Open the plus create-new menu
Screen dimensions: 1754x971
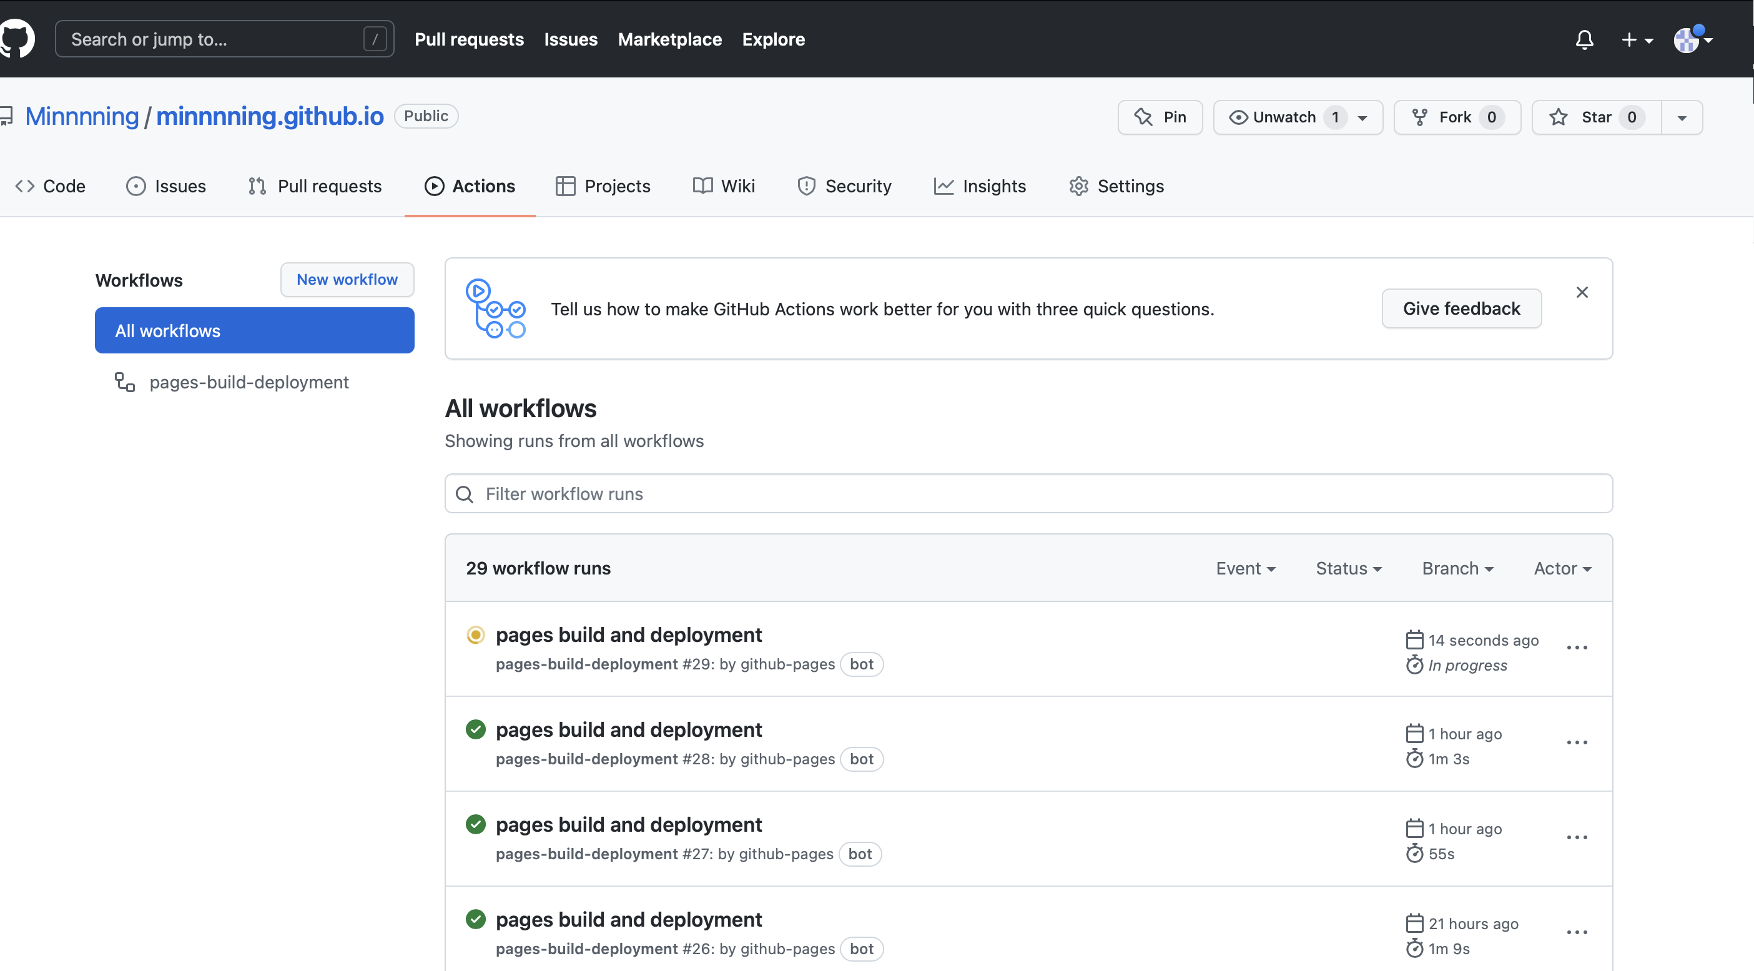(x=1635, y=39)
